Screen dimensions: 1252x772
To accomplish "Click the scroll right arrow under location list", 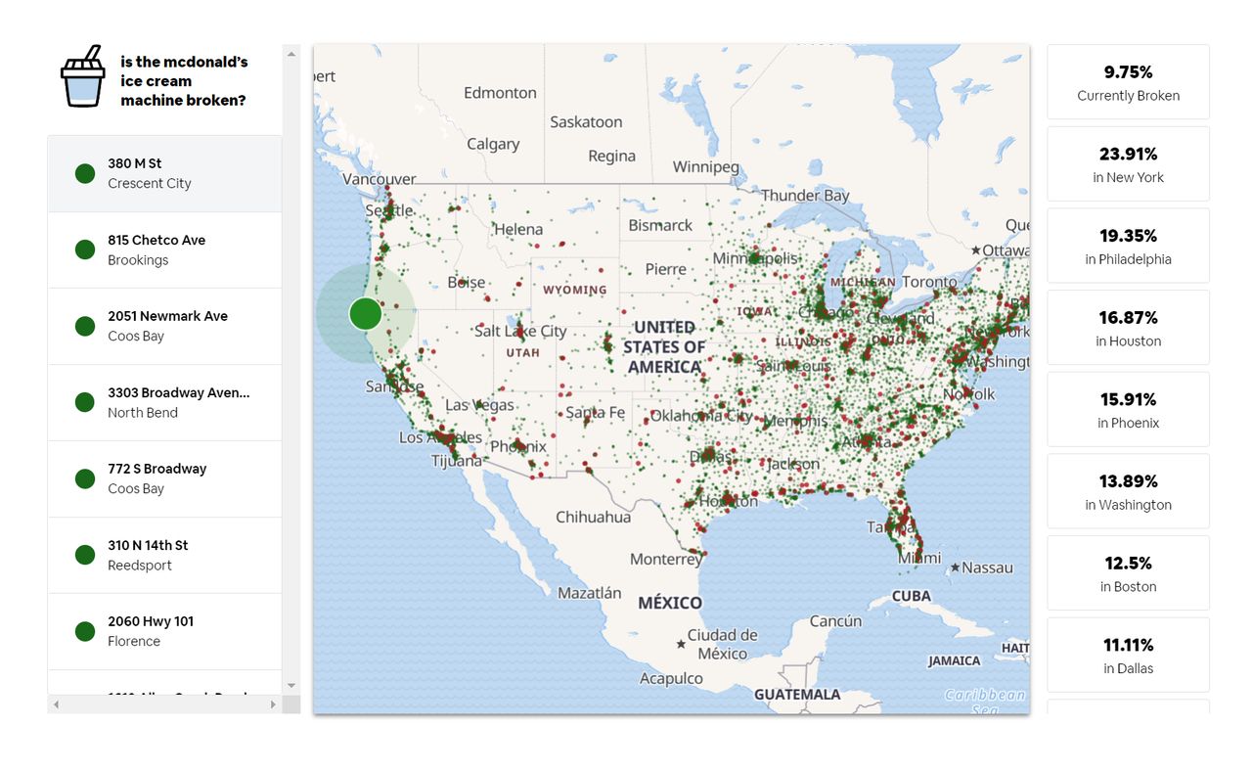I will coord(273,704).
